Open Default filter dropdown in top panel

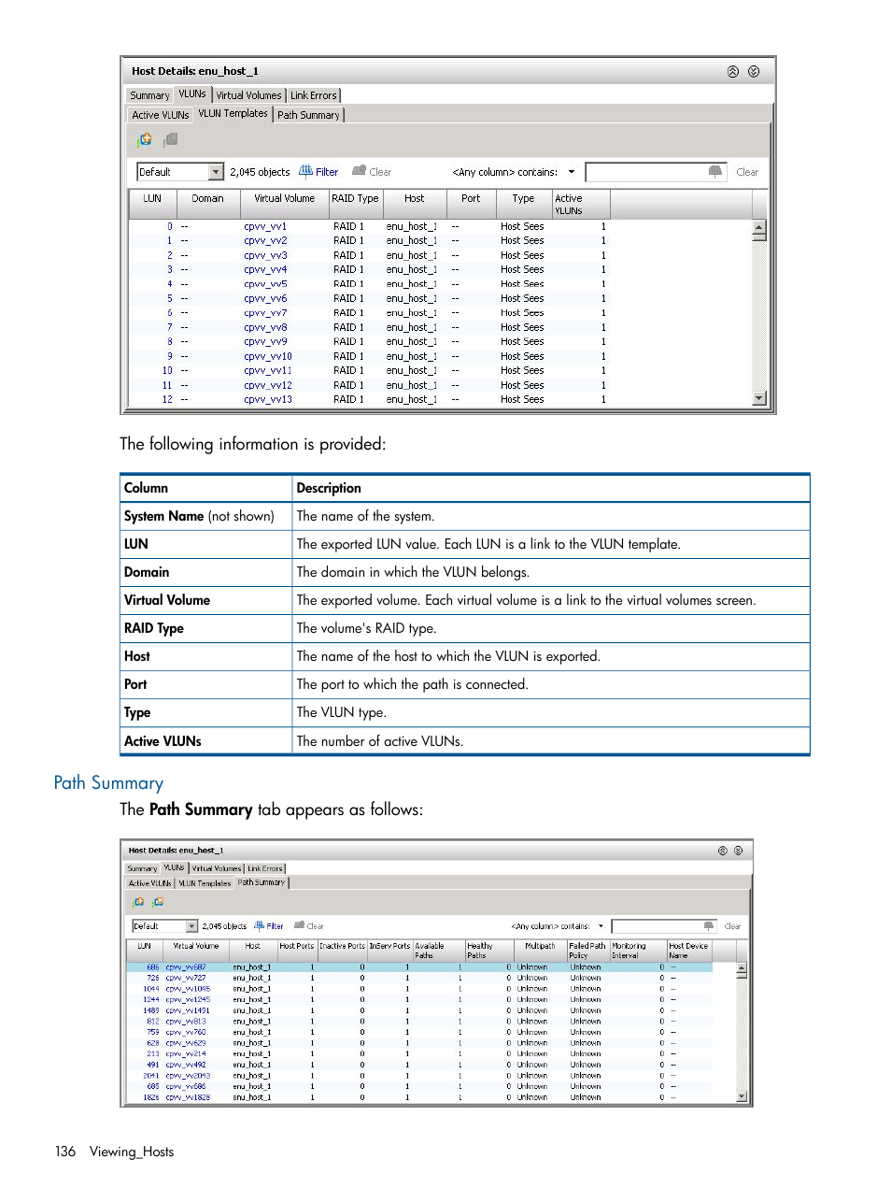pyautogui.click(x=217, y=172)
